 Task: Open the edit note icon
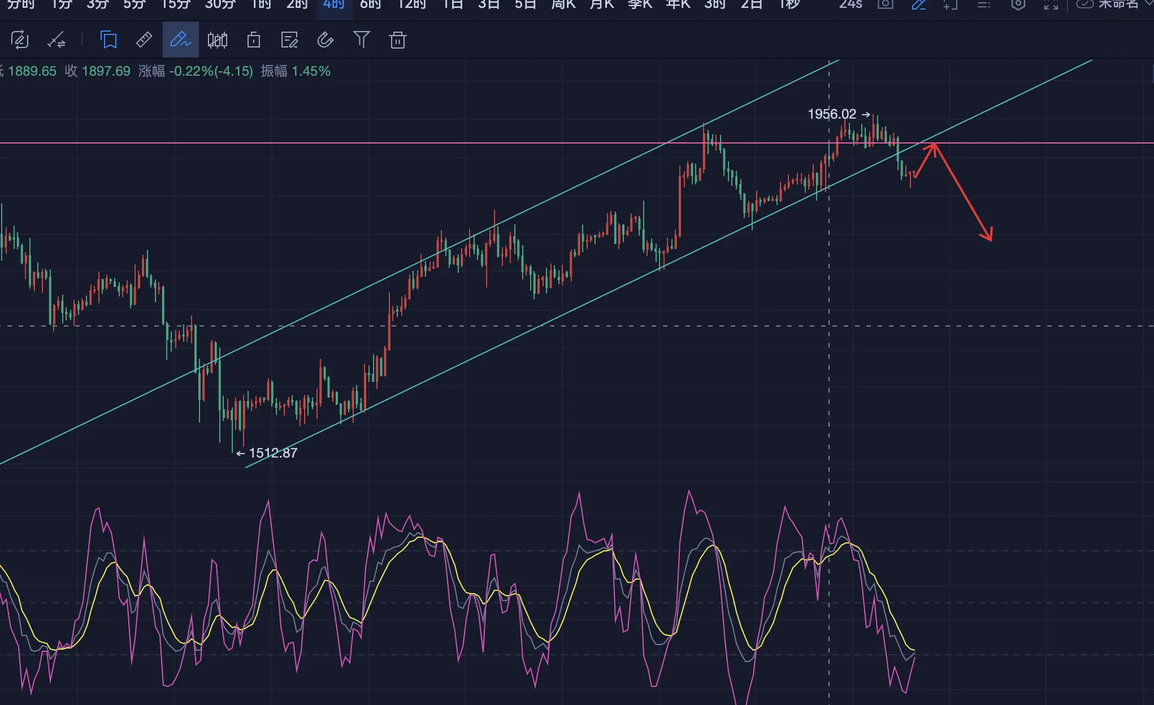(289, 40)
